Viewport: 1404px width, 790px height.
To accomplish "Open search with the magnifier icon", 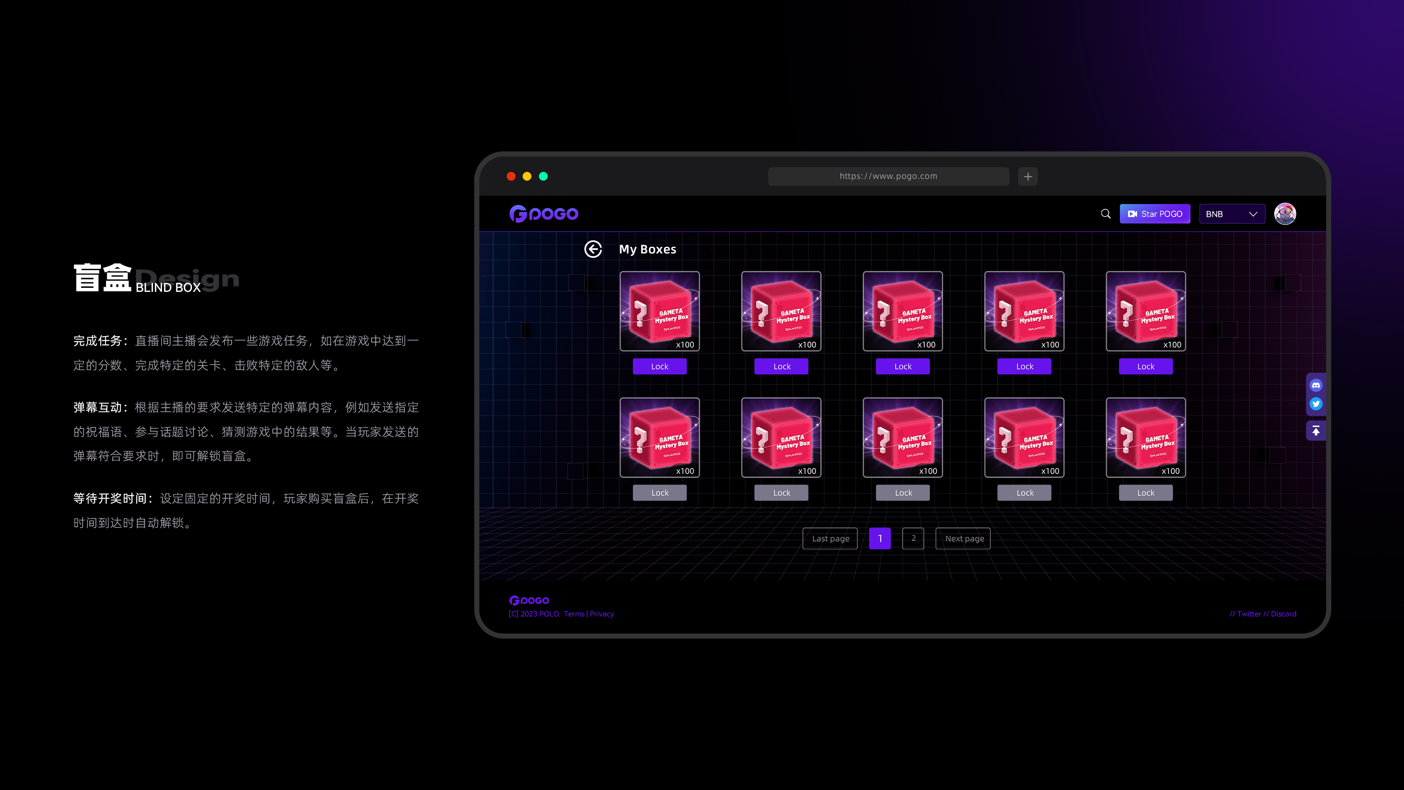I will 1105,214.
